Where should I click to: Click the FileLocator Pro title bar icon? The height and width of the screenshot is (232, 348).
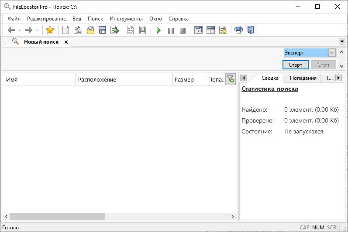(7, 7)
